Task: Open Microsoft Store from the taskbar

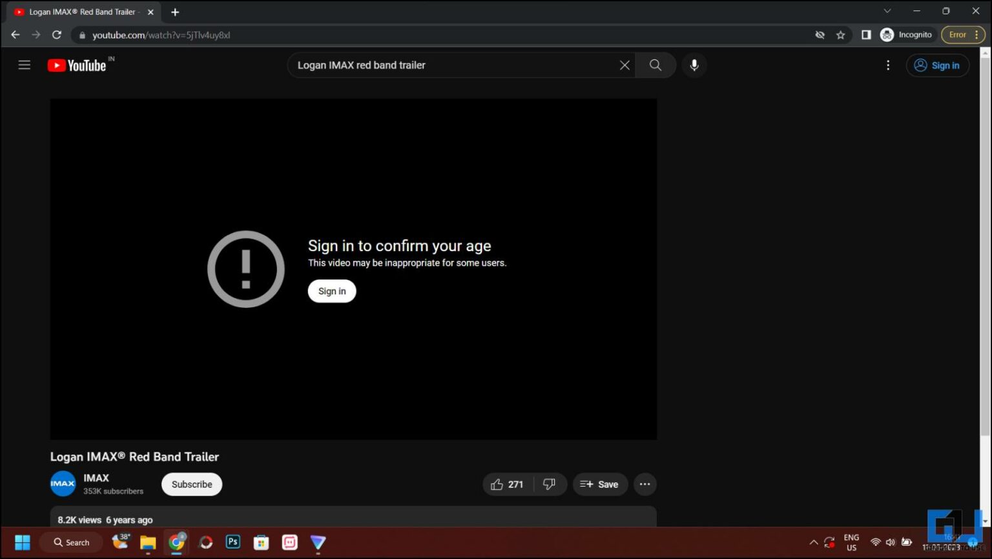Action: tap(262, 542)
